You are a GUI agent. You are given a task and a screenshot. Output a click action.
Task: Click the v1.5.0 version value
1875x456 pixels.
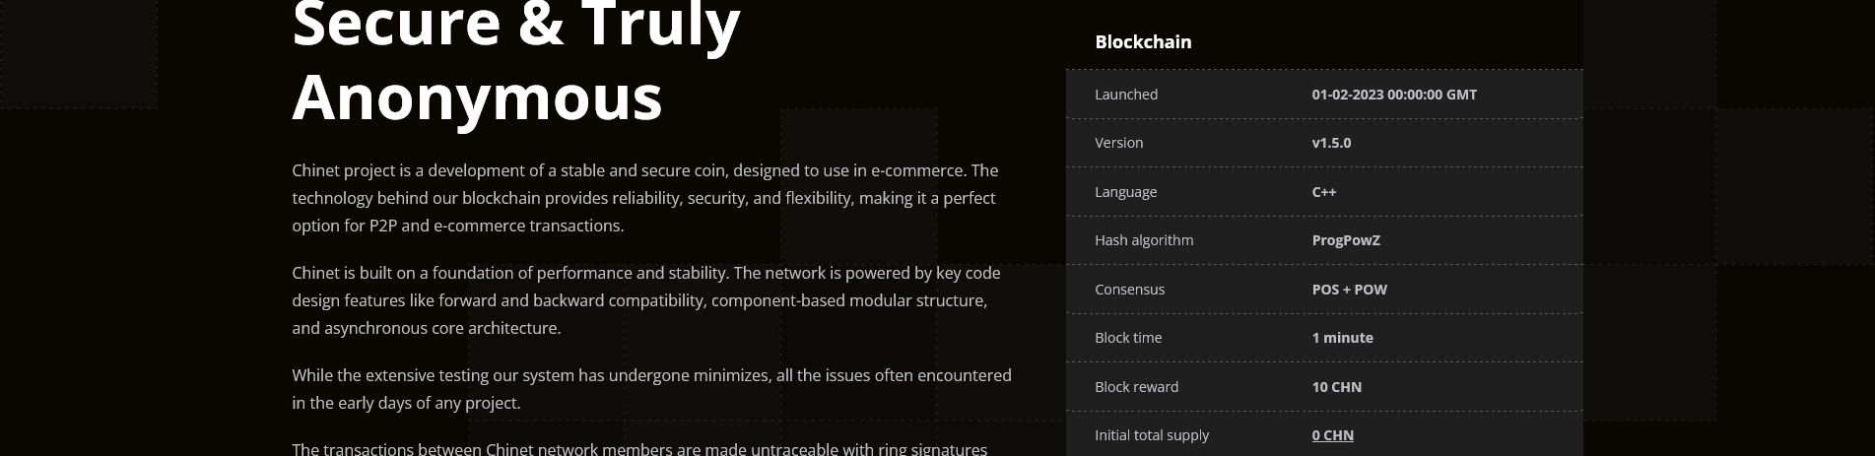tap(1331, 143)
